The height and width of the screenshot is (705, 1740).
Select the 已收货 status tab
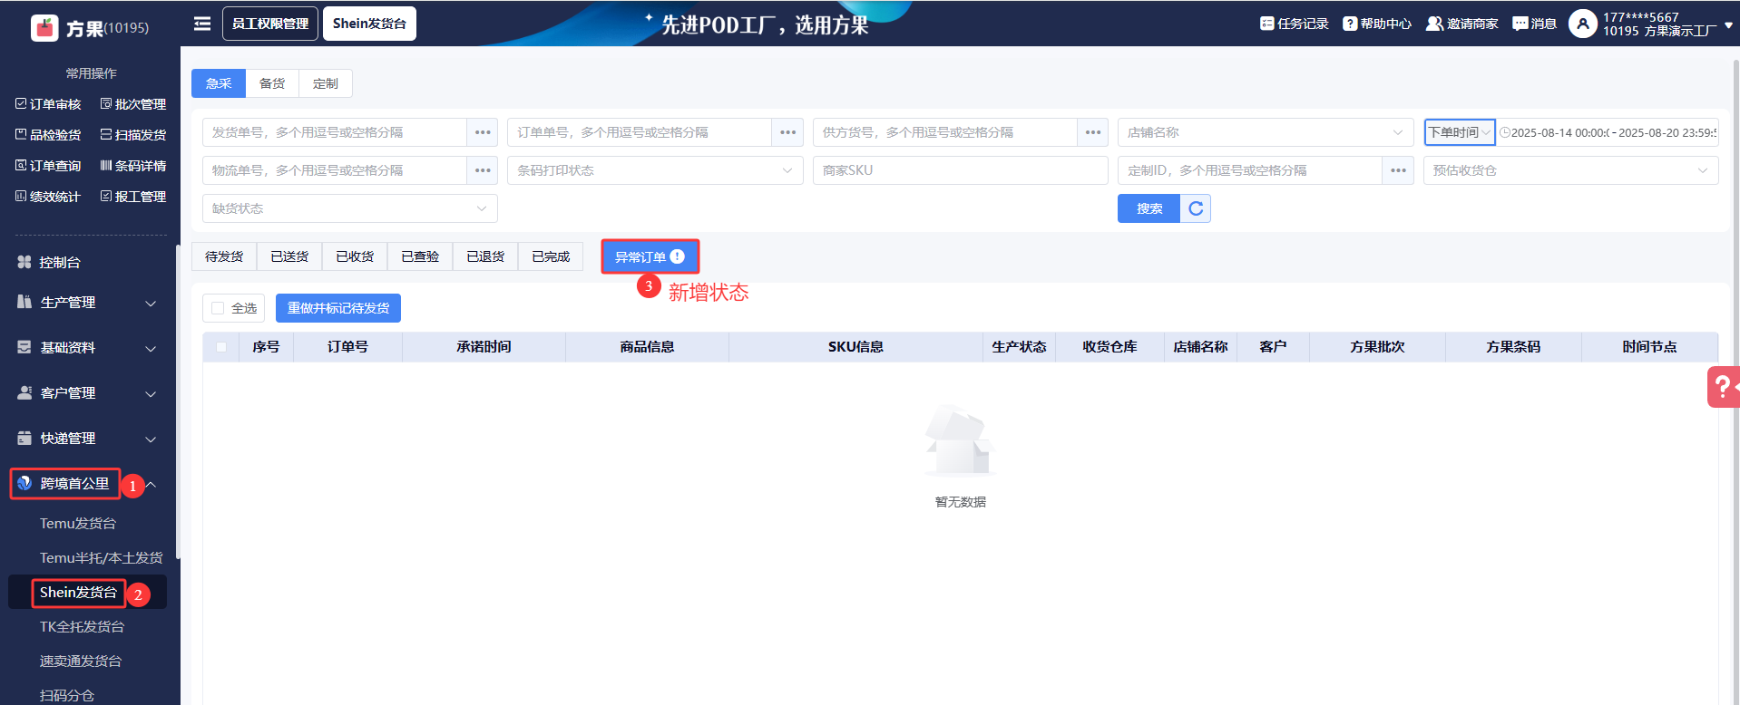(x=355, y=256)
